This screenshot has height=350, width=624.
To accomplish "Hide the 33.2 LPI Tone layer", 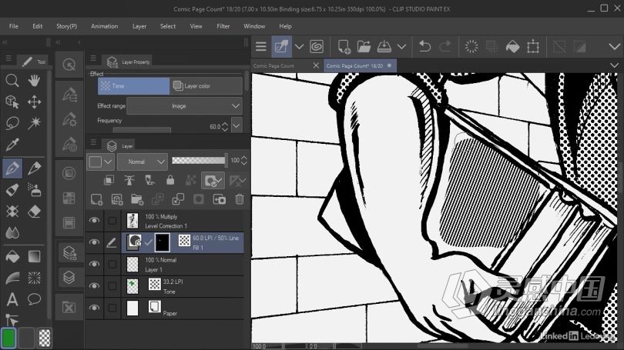I will point(94,286).
